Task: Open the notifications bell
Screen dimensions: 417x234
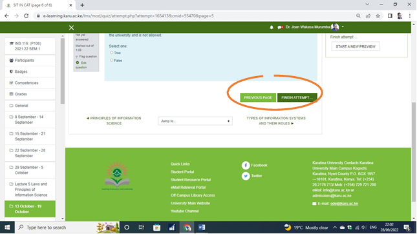Action: [x=272, y=27]
